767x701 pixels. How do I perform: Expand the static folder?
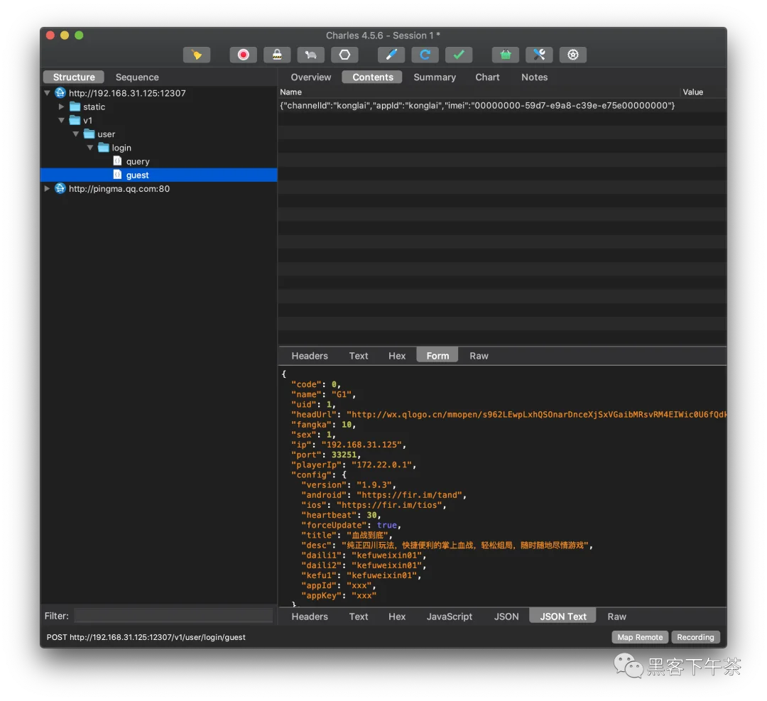(61, 107)
